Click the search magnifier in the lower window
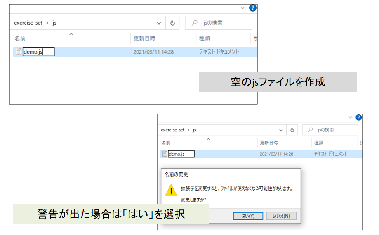This screenshot has height=235, width=379. point(311,130)
